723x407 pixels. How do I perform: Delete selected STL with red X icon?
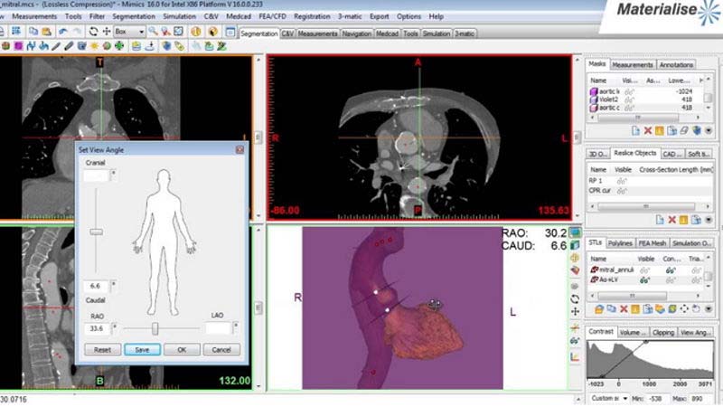[624, 309]
